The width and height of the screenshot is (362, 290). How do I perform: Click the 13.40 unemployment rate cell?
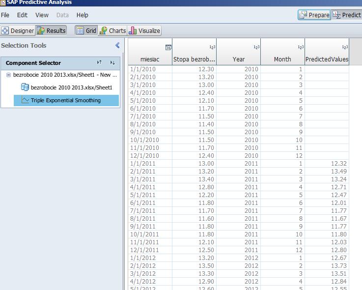pos(194,179)
